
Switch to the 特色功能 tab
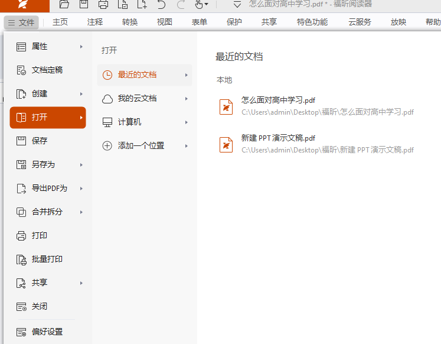tap(312, 22)
